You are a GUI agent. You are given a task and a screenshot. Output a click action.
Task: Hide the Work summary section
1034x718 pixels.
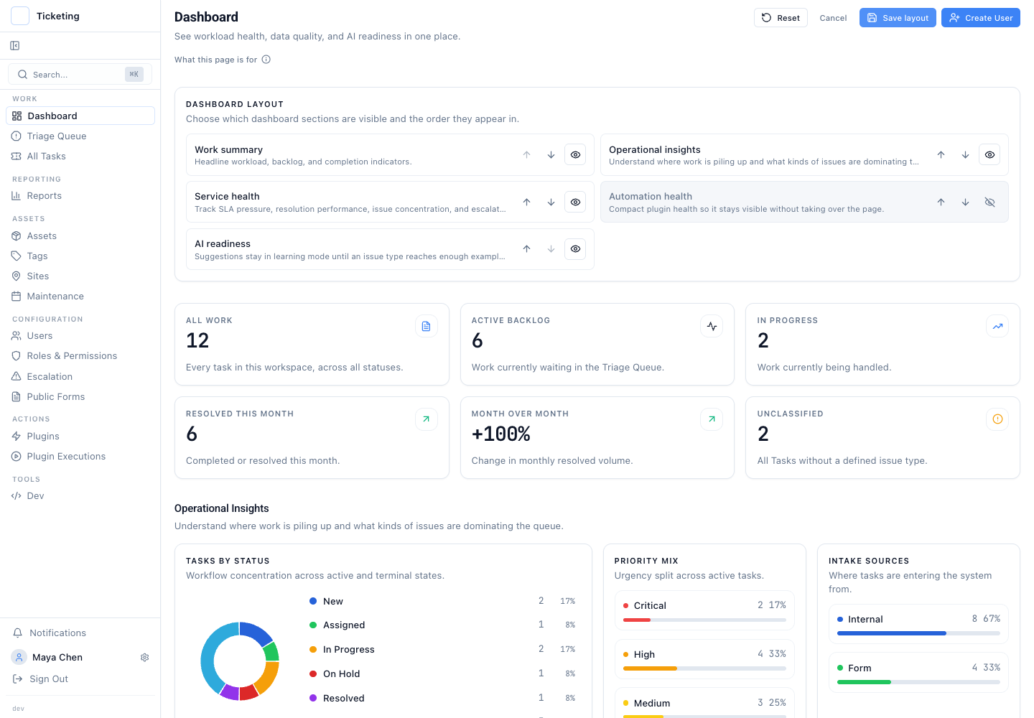click(575, 155)
